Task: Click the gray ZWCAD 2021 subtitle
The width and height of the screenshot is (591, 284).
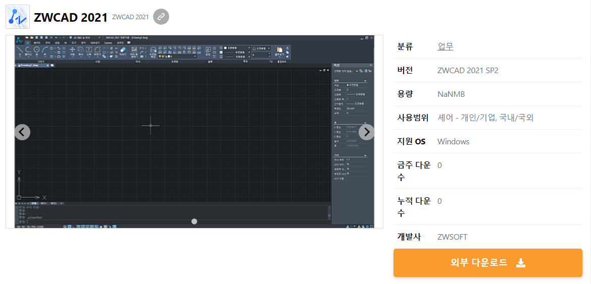Action: click(x=130, y=17)
